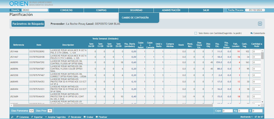Click Pend. Rec. value -9
This screenshot has height=119, width=274.
[x=194, y=96]
